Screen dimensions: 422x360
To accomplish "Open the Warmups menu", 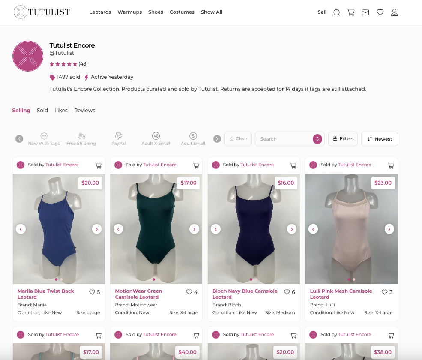I will coord(129,12).
